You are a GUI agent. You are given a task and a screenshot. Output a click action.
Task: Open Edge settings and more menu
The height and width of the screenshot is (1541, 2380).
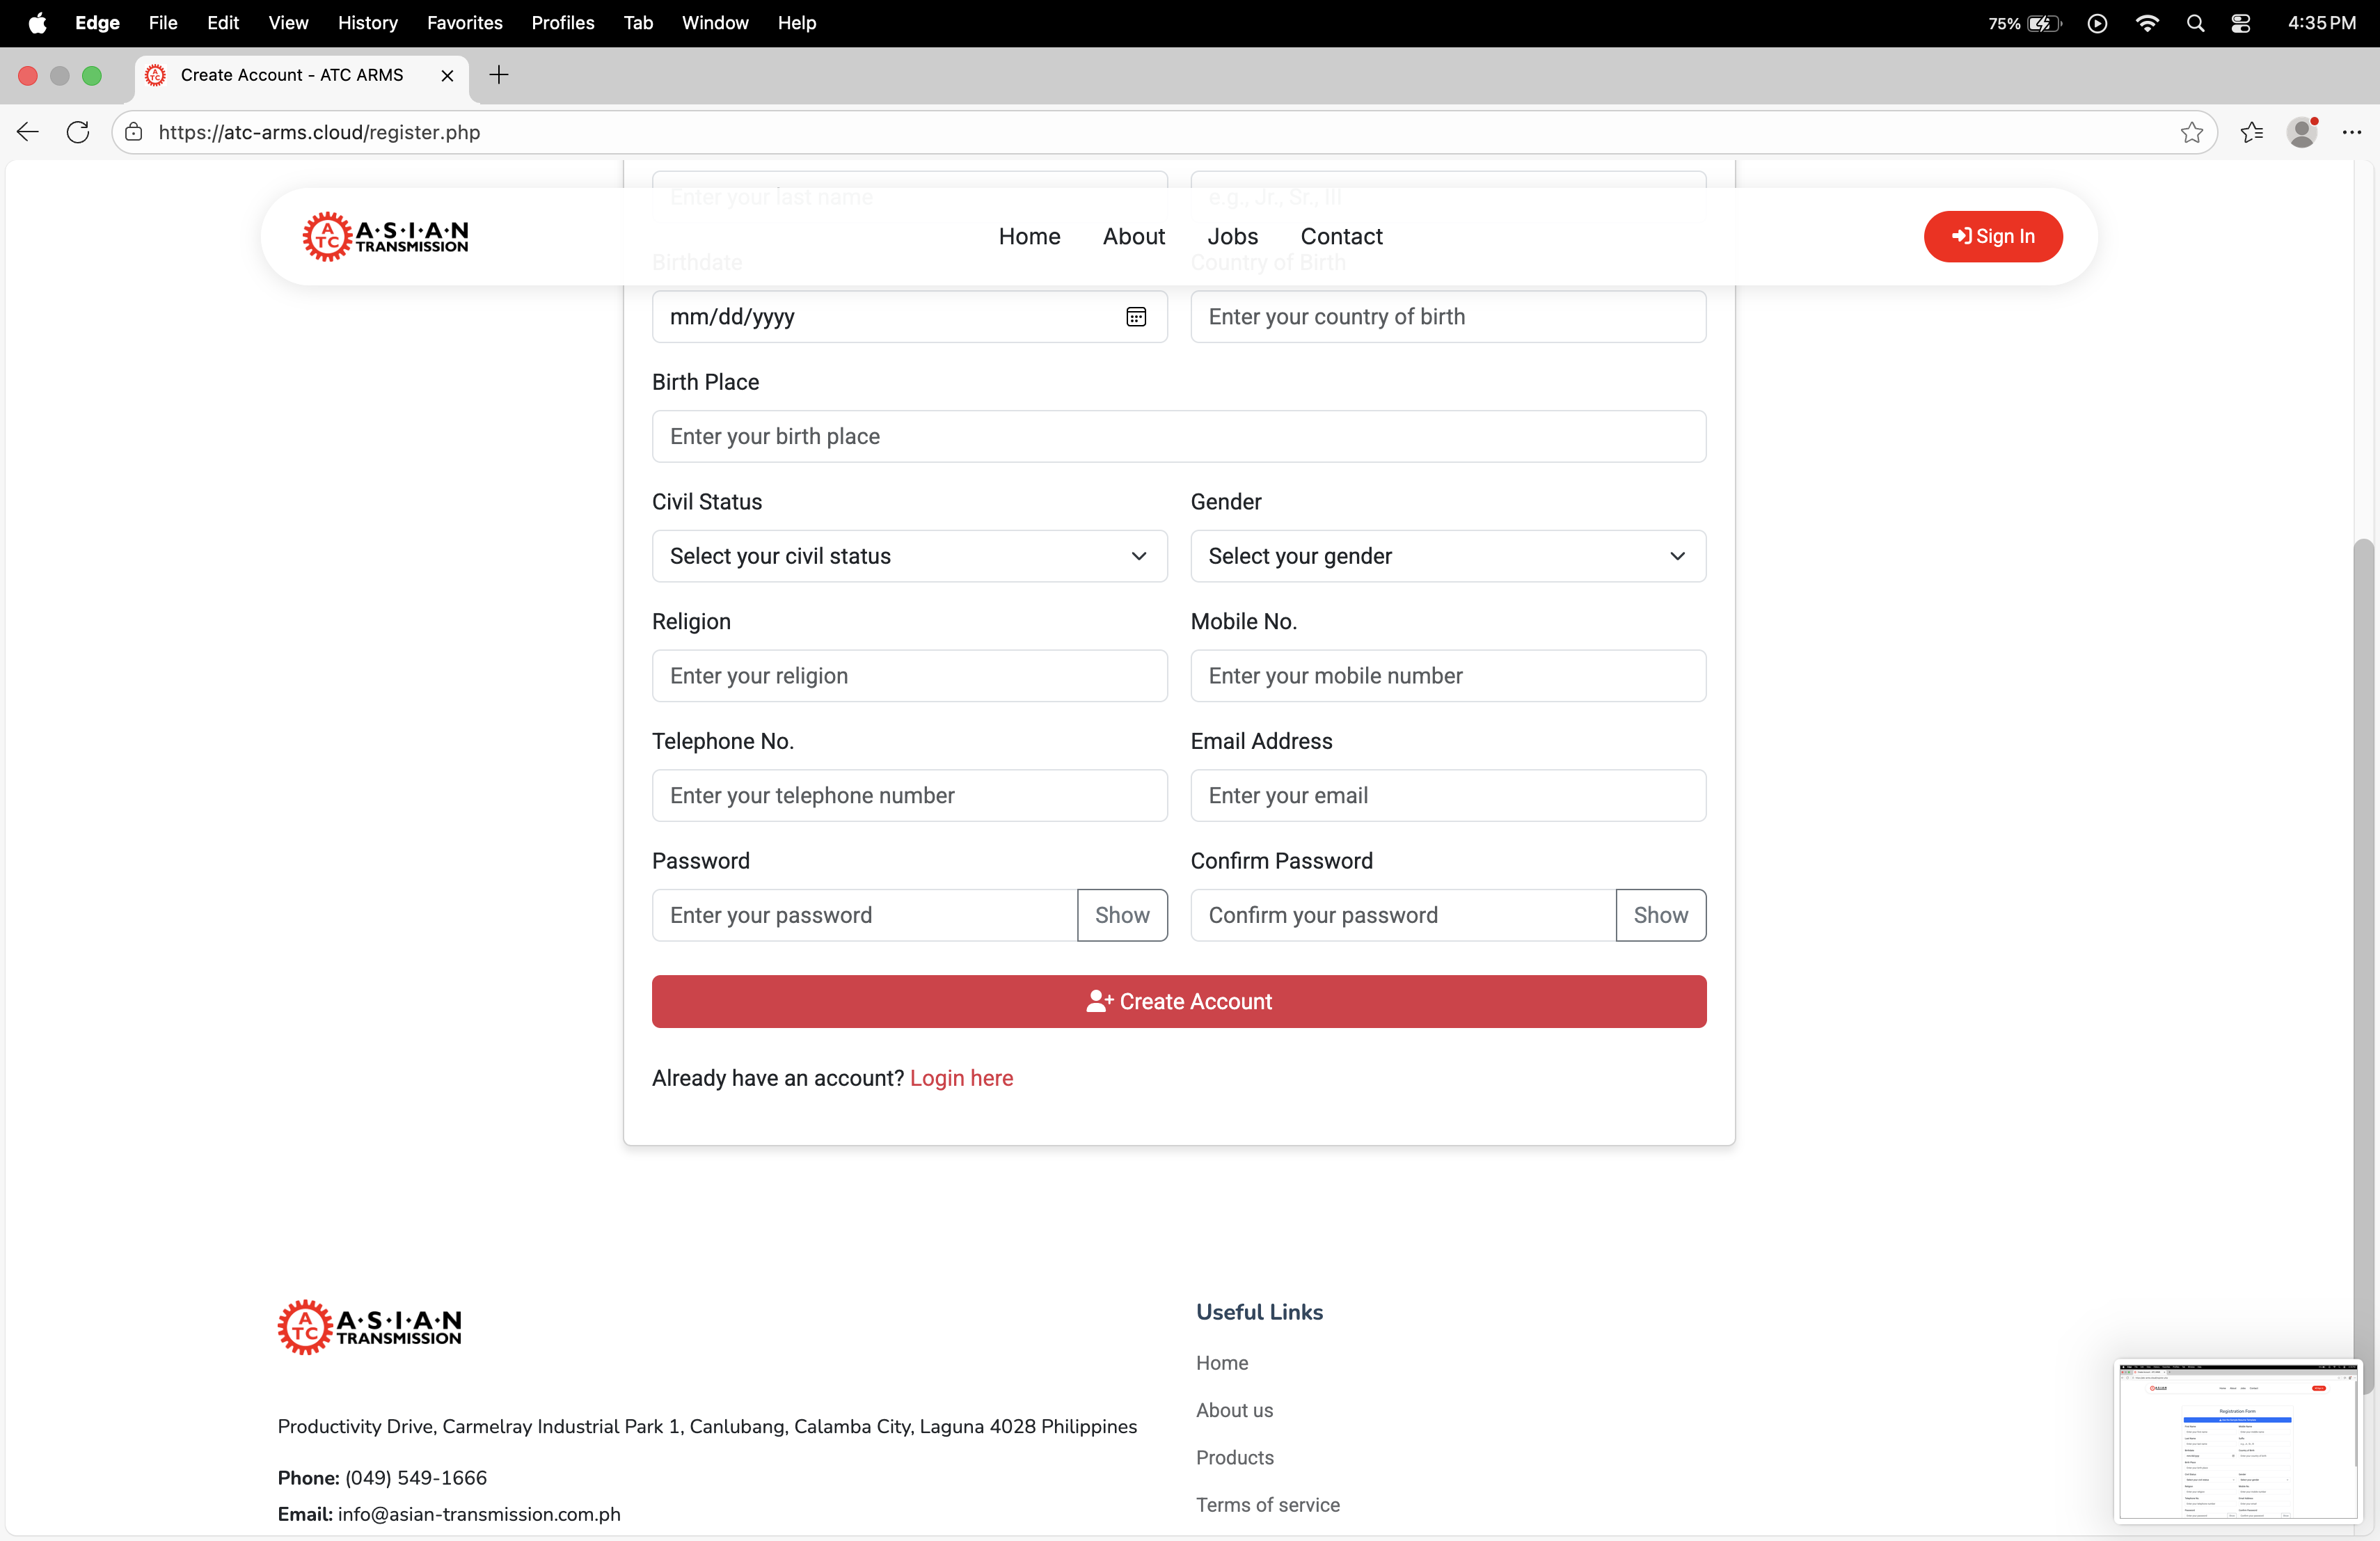(2351, 132)
